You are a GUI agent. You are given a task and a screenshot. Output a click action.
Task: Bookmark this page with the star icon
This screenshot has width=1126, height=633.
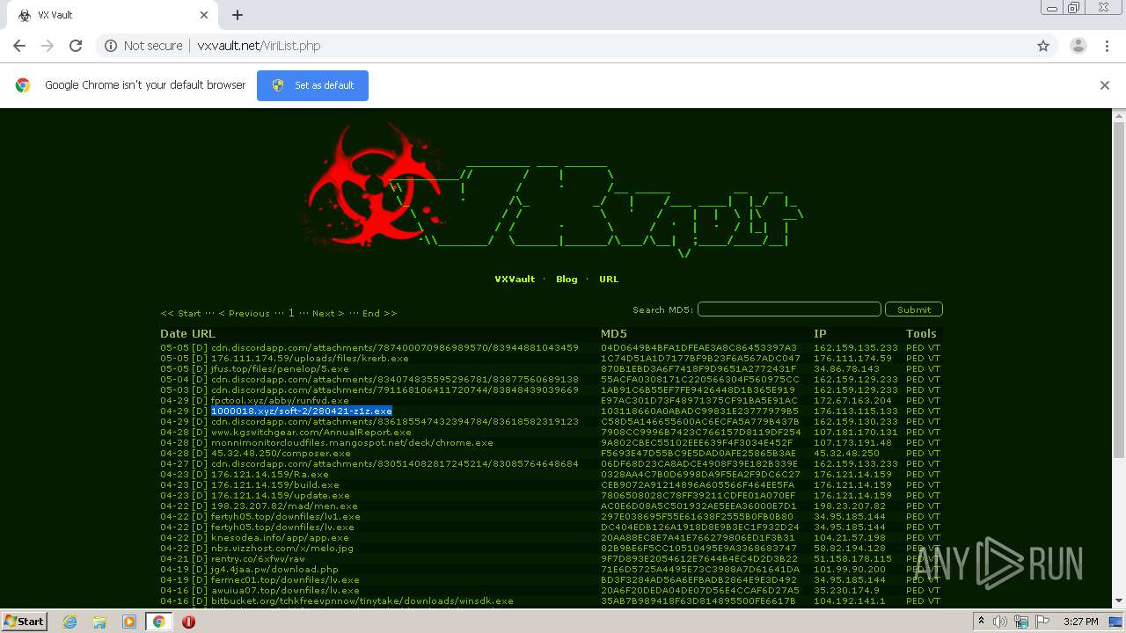pyautogui.click(x=1043, y=46)
